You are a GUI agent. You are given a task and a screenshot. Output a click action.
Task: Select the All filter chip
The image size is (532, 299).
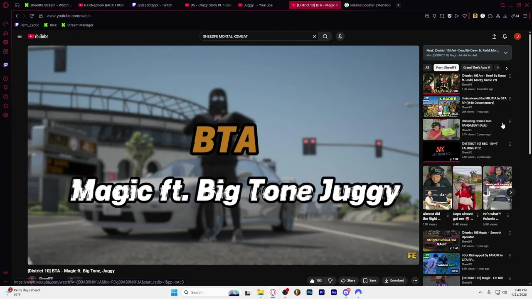point(427,68)
